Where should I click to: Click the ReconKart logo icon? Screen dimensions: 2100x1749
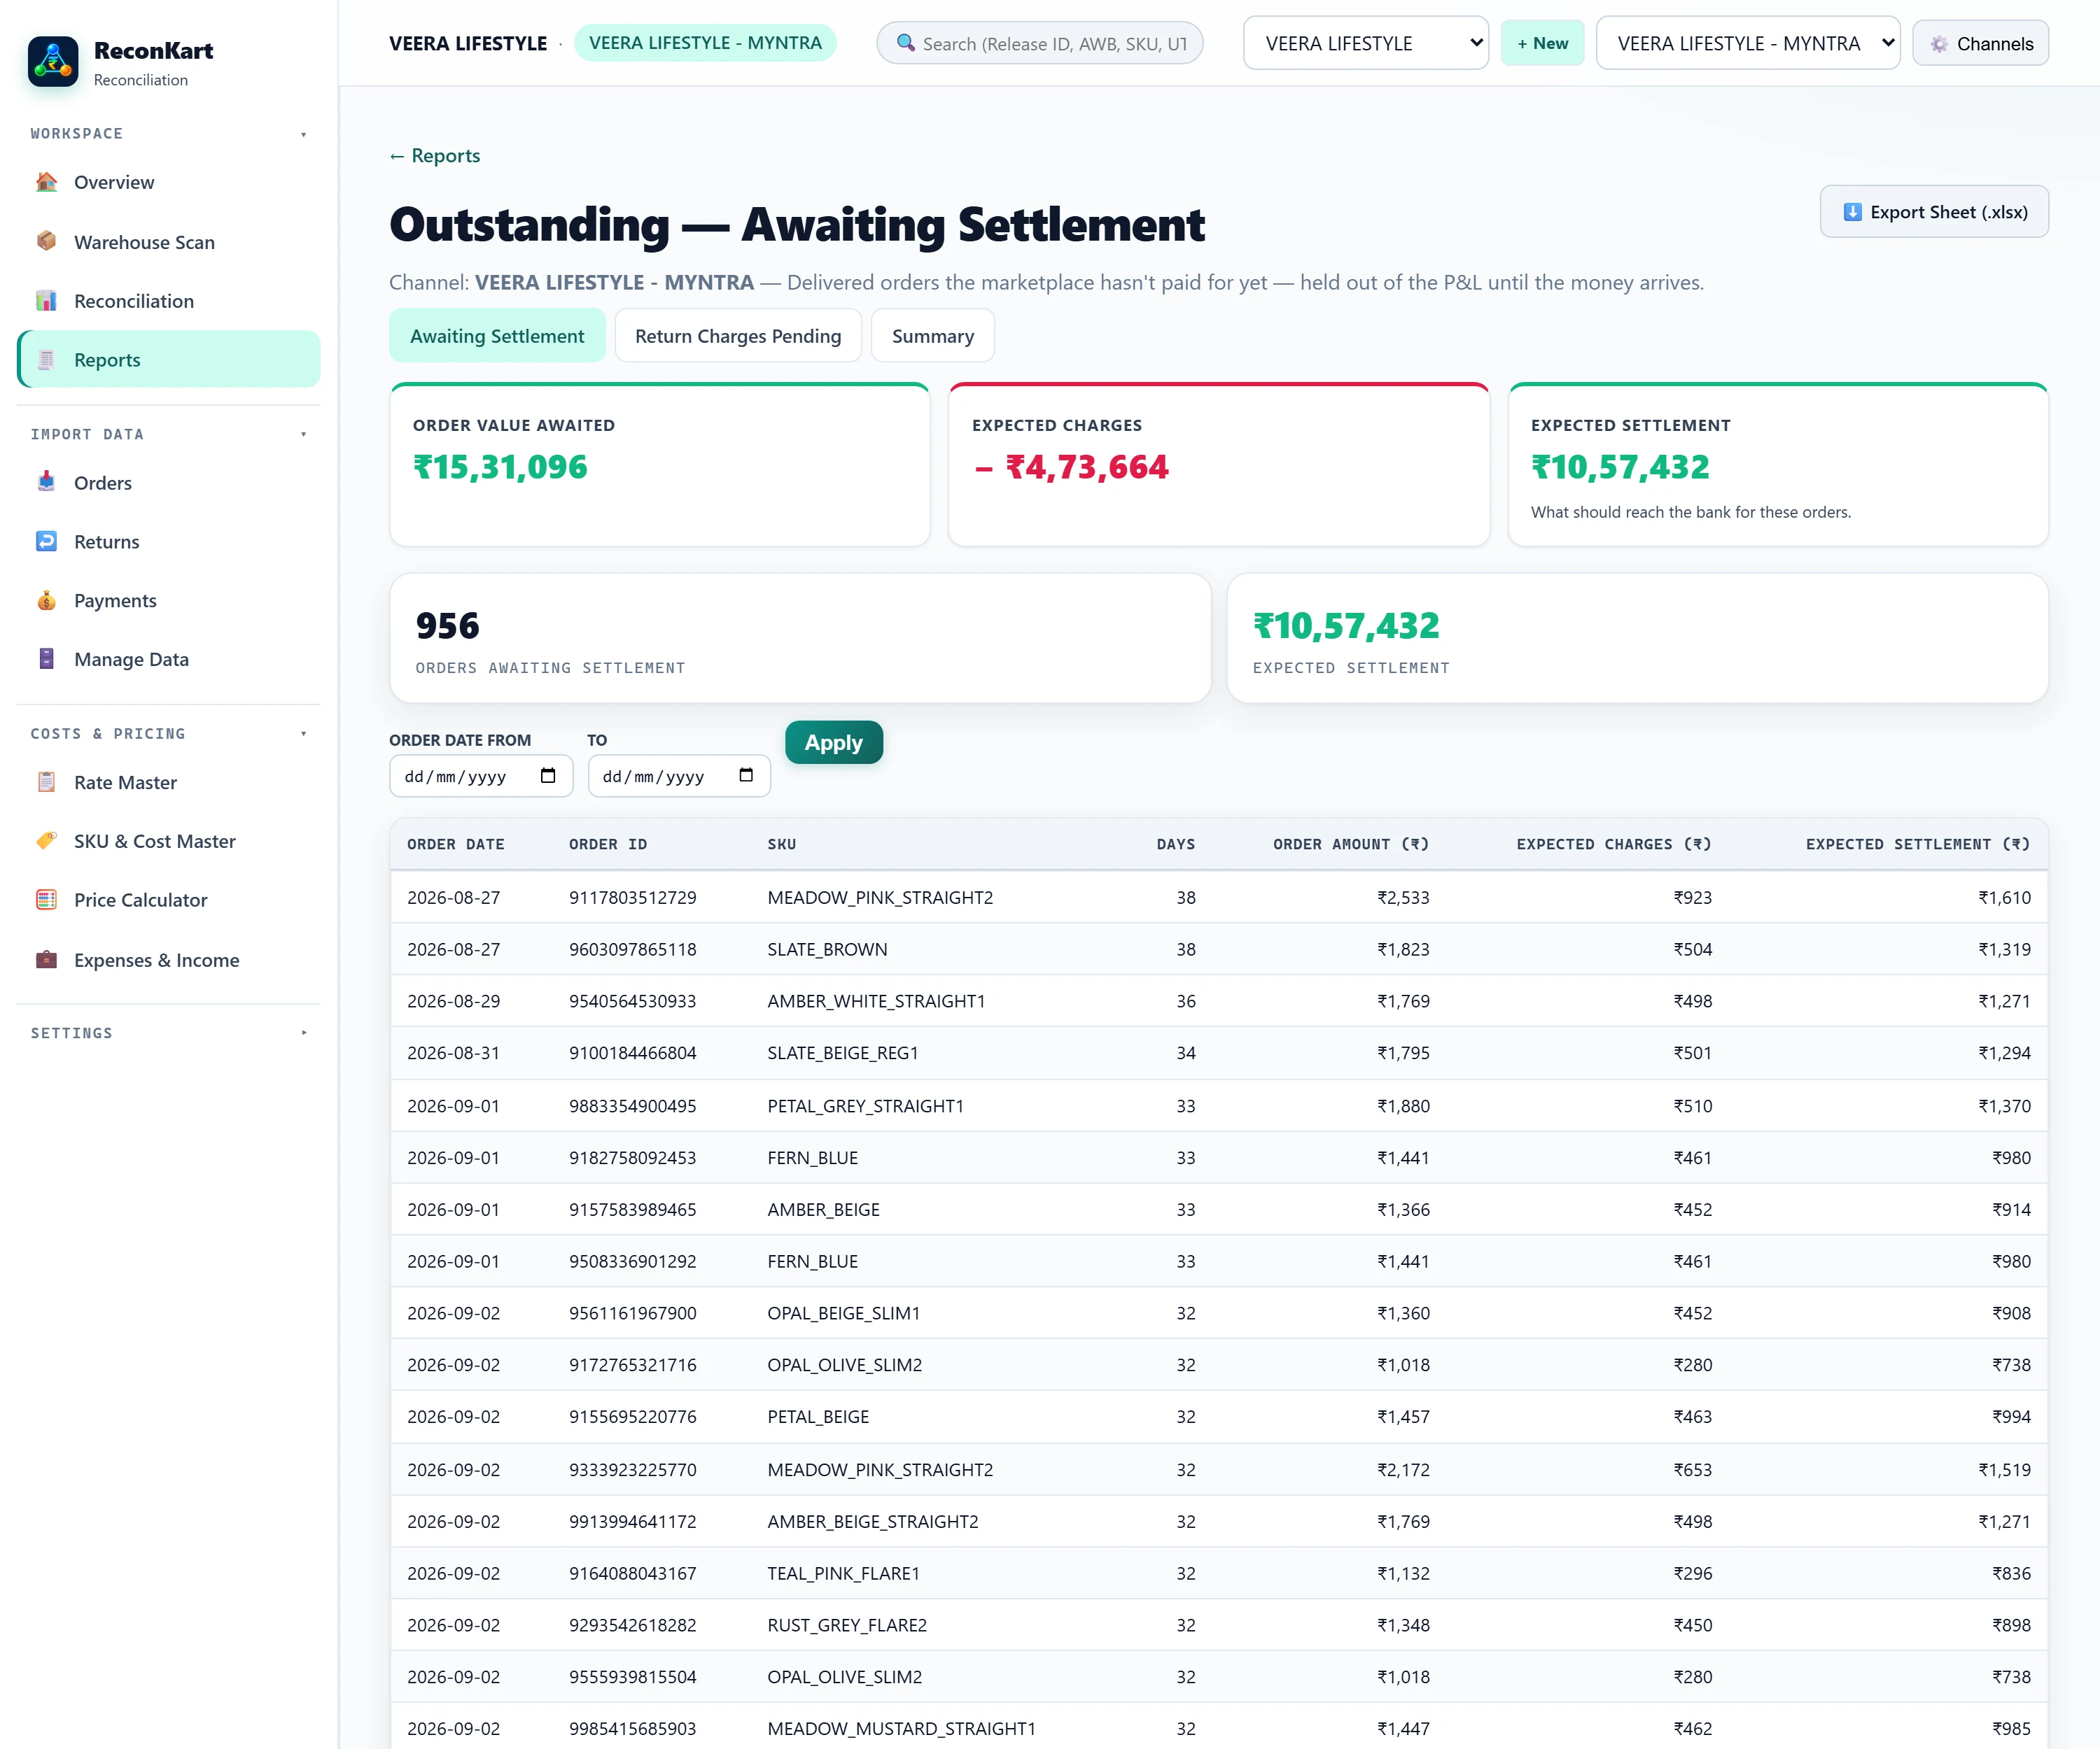click(x=53, y=62)
